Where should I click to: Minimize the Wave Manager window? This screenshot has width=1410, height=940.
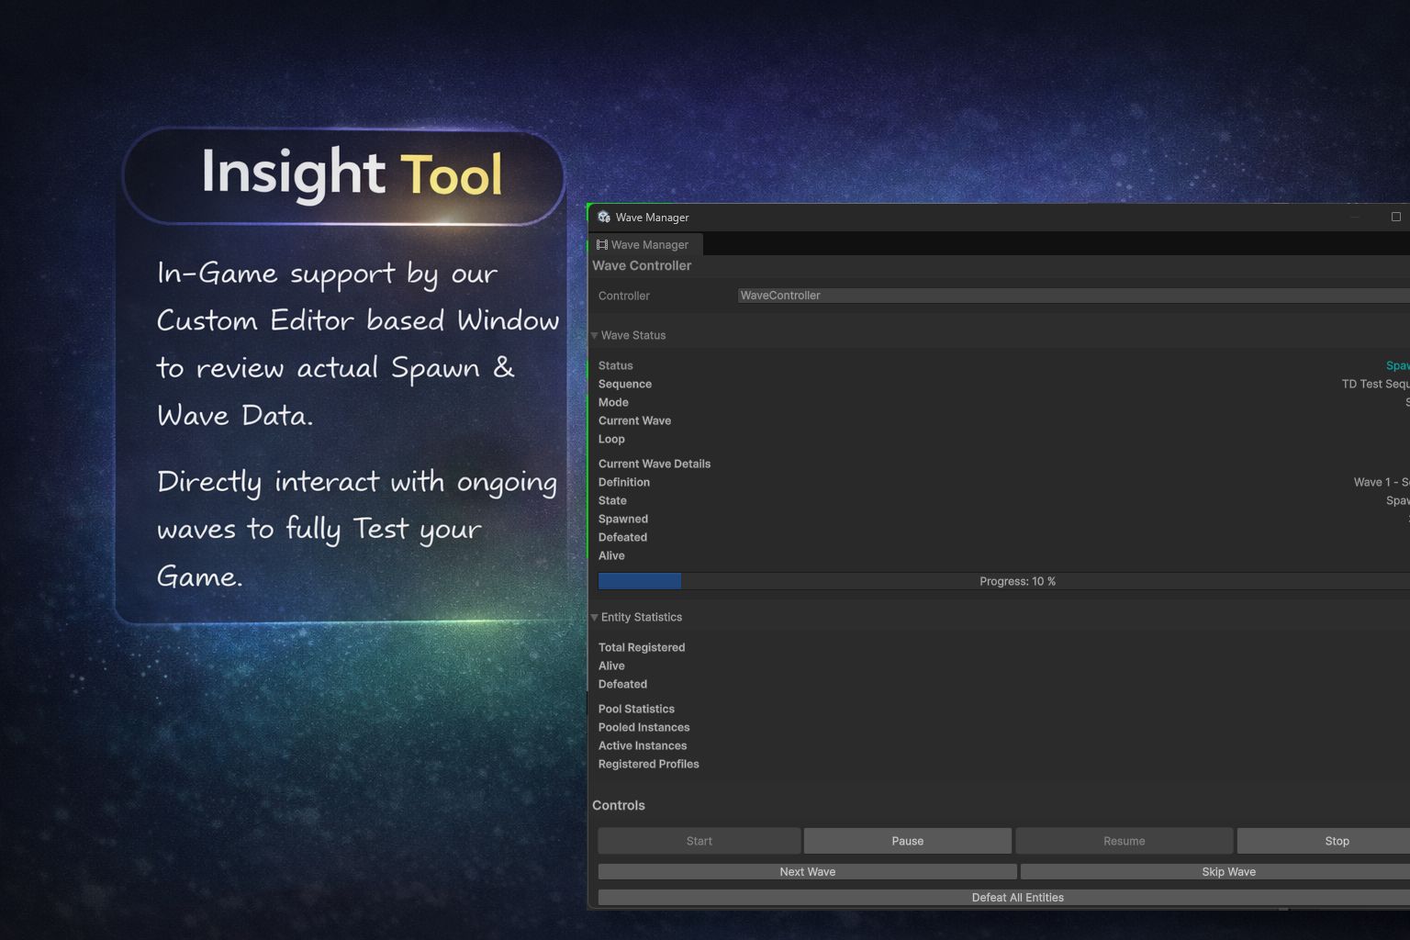point(1354,218)
